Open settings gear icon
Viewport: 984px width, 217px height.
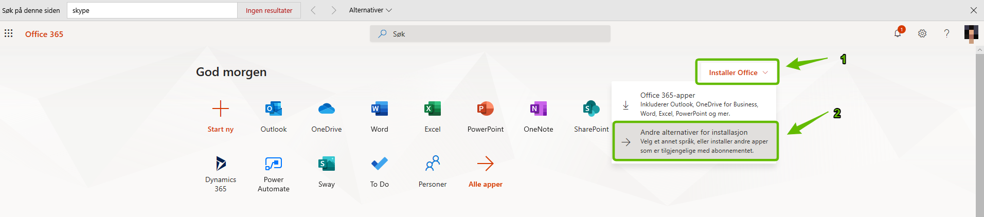point(922,33)
